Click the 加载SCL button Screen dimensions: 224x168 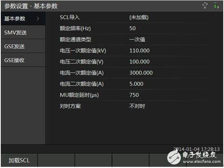coord(19,160)
